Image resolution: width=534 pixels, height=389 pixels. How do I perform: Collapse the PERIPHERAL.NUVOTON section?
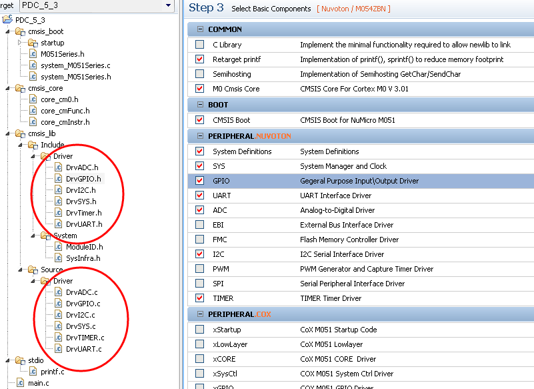pyautogui.click(x=200, y=136)
